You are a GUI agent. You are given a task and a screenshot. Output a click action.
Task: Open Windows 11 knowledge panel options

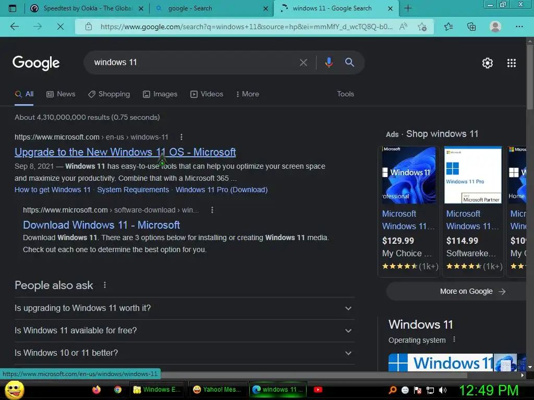pos(454,340)
